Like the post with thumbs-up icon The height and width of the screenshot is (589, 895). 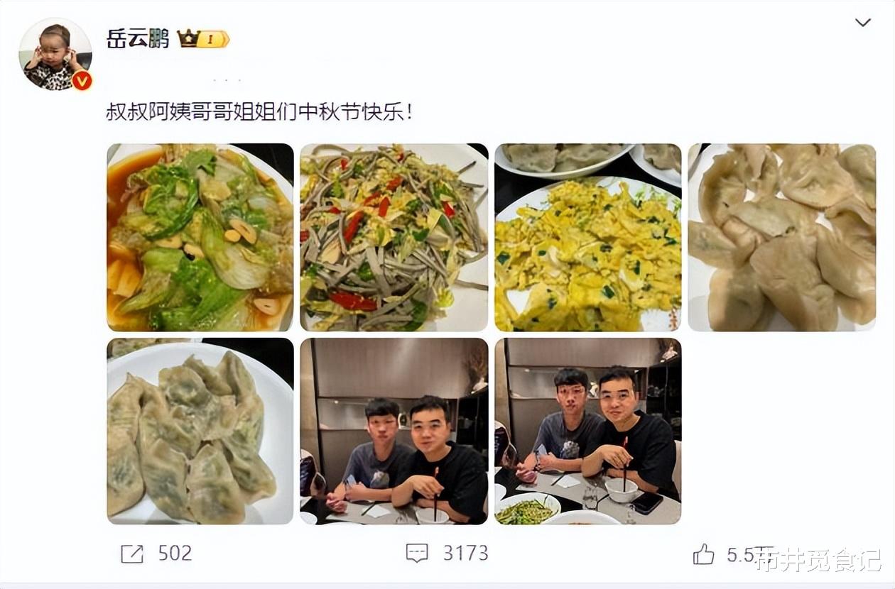point(703,554)
